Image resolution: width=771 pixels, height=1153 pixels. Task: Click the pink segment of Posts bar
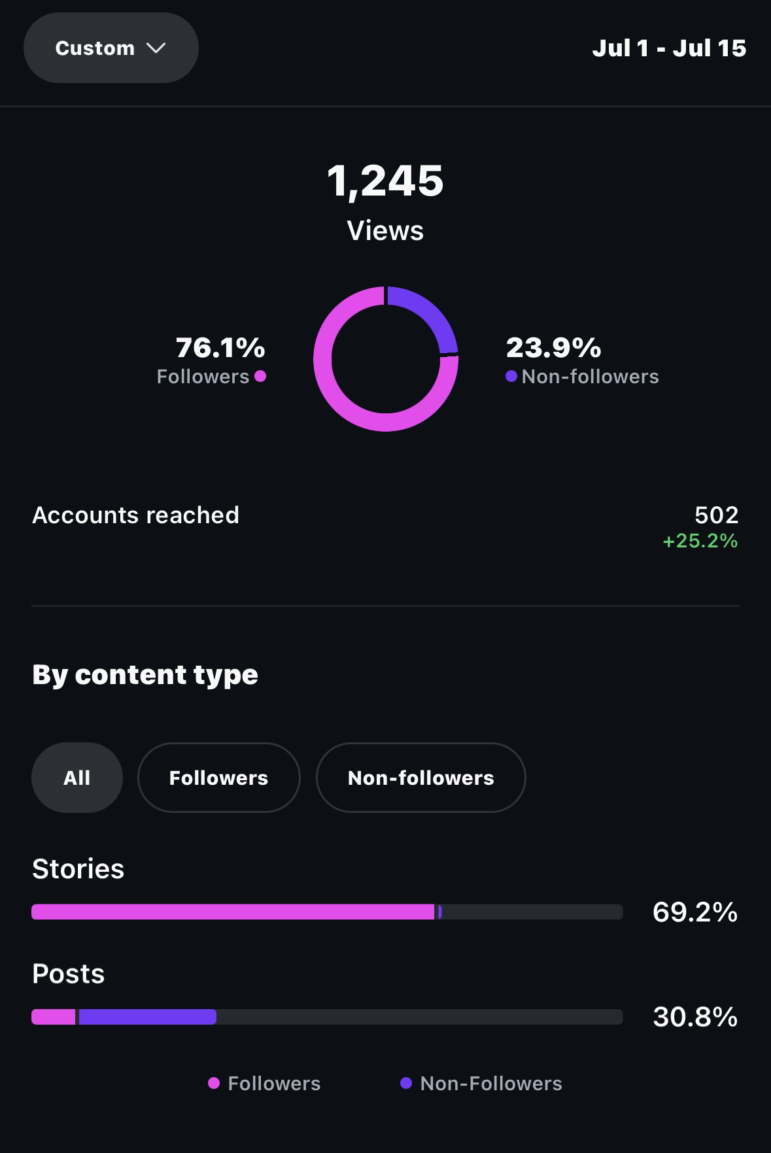pyautogui.click(x=54, y=1017)
